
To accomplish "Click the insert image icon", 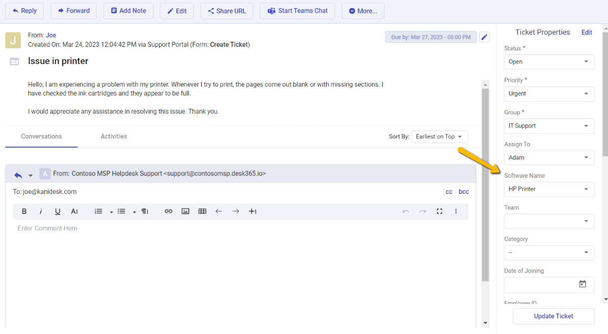I will pyautogui.click(x=185, y=212).
